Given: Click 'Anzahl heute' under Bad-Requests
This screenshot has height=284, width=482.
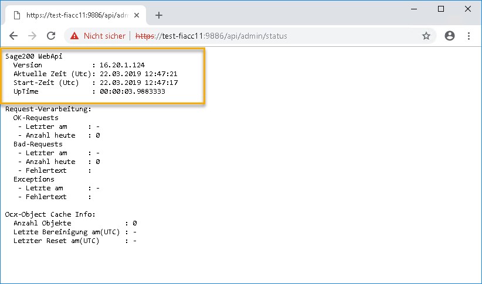Looking at the screenshot, I should [x=50, y=162].
